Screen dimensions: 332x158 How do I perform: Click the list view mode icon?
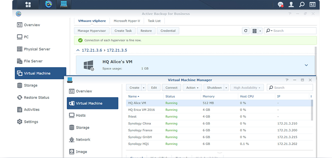pyautogui.click(x=254, y=31)
